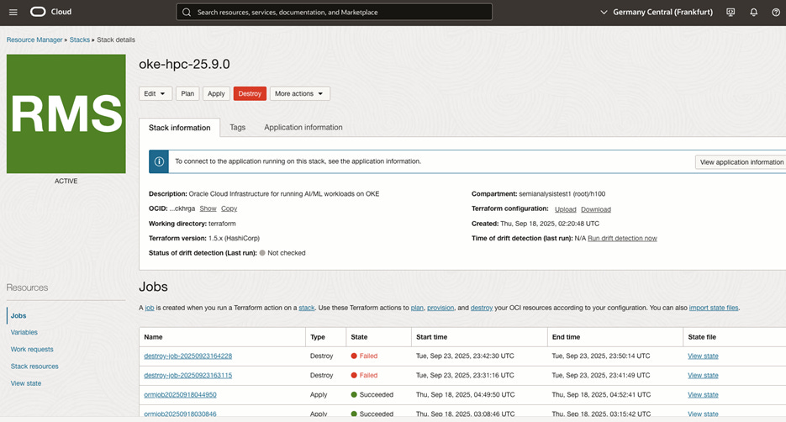Open Variables in the Resources sidebar
786x422 pixels.
(x=24, y=332)
